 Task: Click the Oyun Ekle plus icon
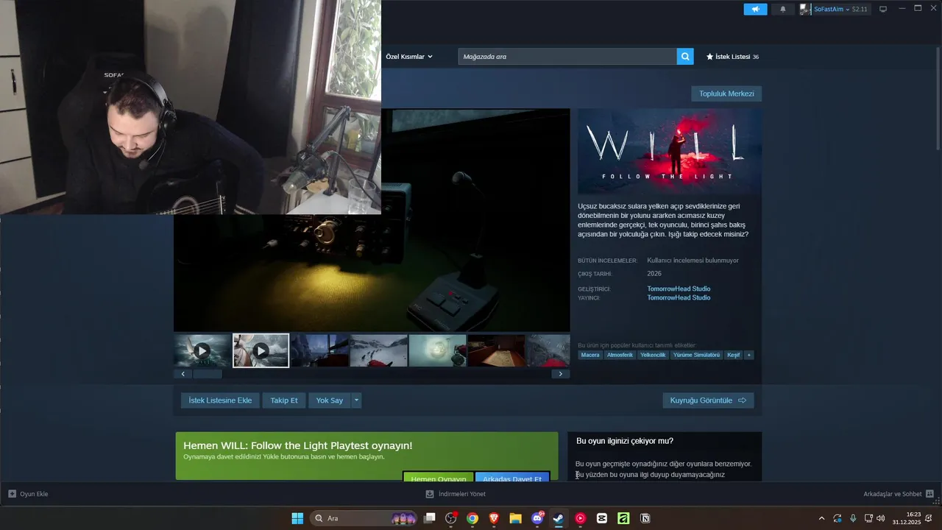point(12,494)
